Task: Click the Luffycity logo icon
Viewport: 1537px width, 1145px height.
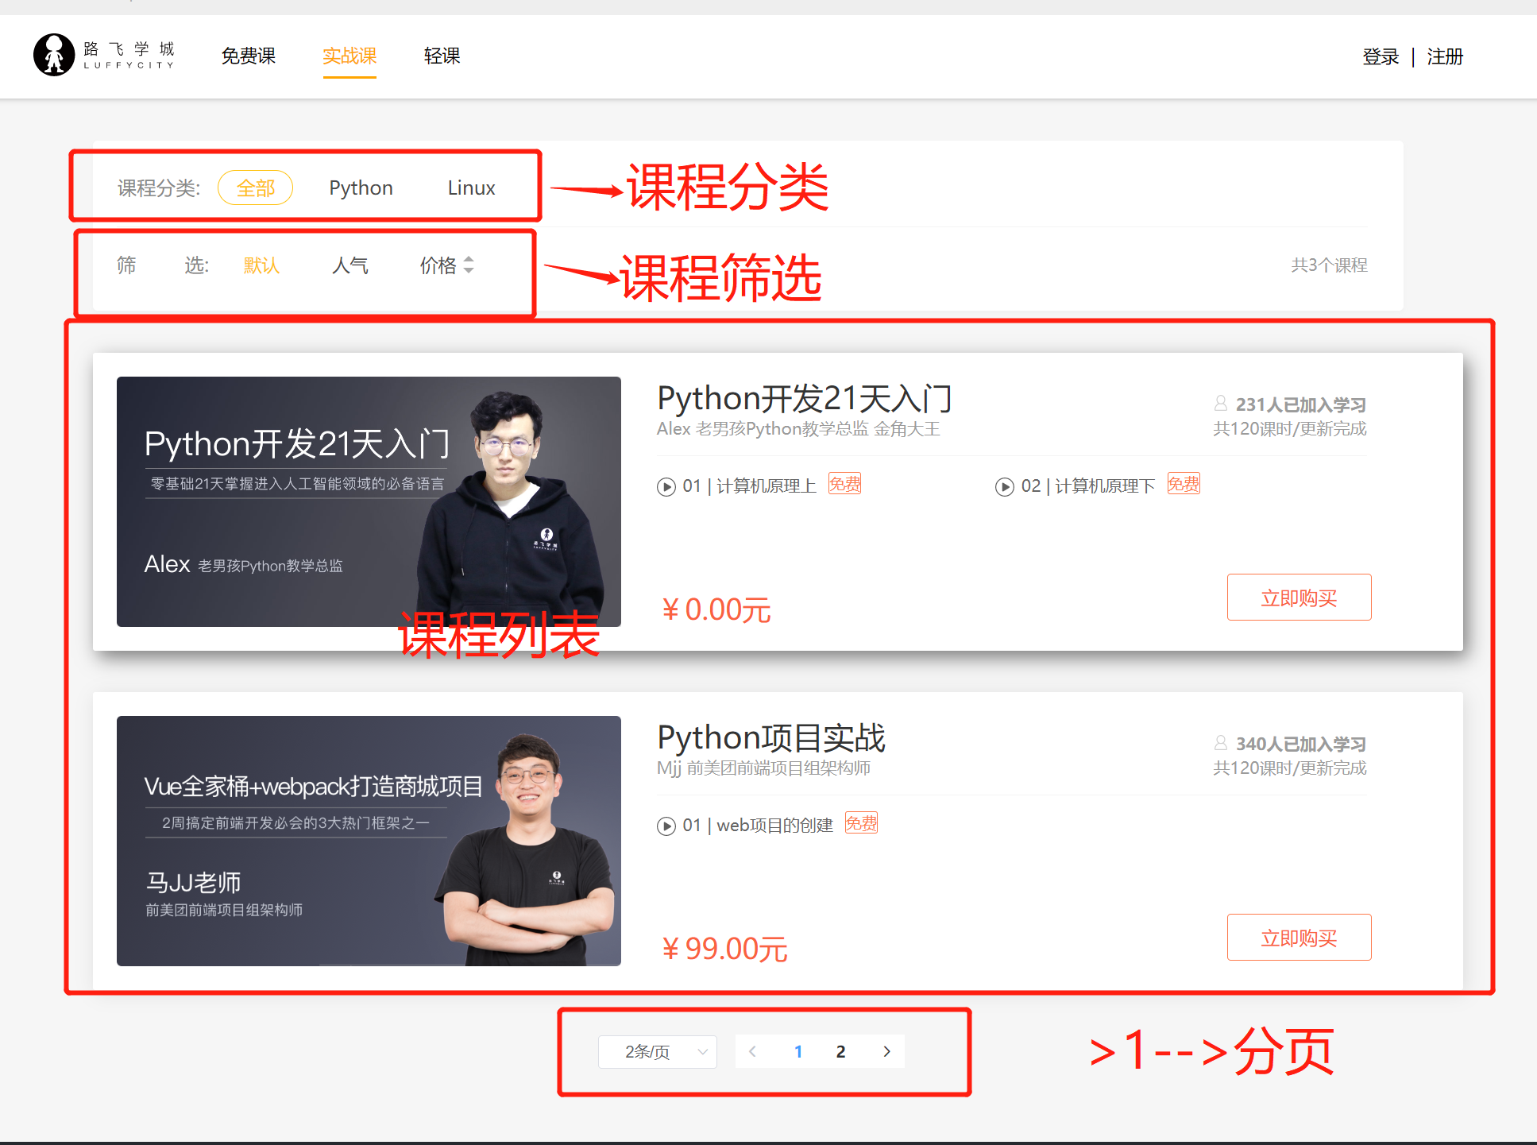Action: [x=54, y=55]
